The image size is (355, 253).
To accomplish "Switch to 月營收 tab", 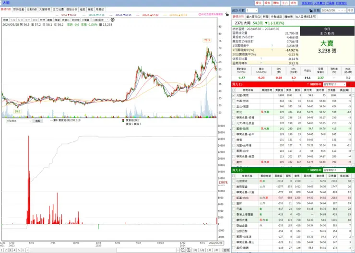I will click(x=100, y=10).
